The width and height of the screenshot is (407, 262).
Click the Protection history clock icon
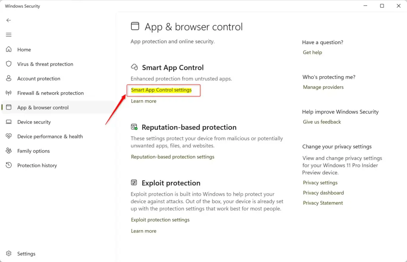(x=9, y=165)
